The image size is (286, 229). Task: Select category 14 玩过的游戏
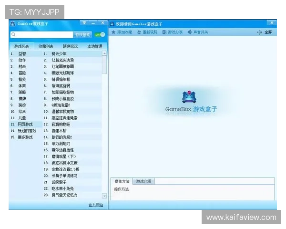(26, 131)
